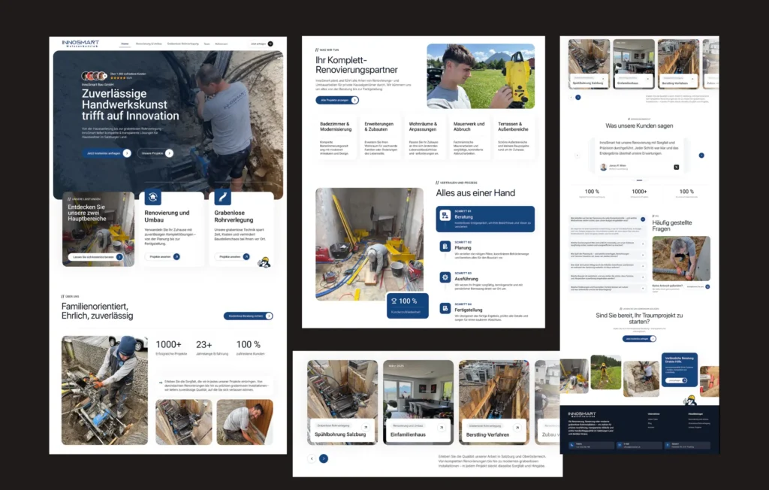The image size is (769, 490).
Task: Open the Einfamilienhaus project thumbnail
Action: click(x=417, y=398)
